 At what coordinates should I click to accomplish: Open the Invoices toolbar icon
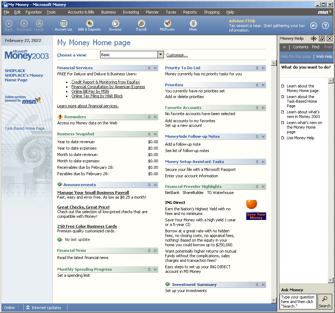point(115,26)
